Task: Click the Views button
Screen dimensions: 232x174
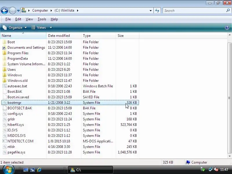Action: [x=39, y=28]
